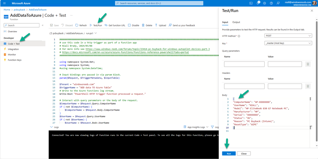Close the Test/Run panel with X
The width and height of the screenshot is (318, 159).
click(312, 11)
